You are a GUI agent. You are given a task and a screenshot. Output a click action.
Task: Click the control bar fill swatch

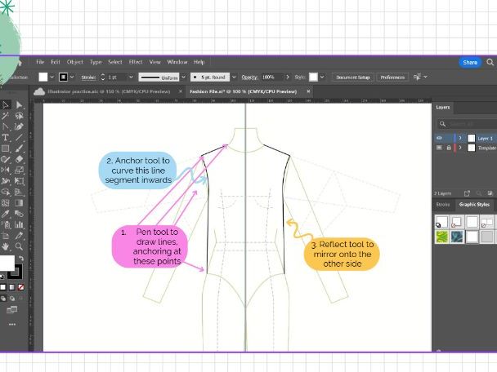click(x=43, y=77)
